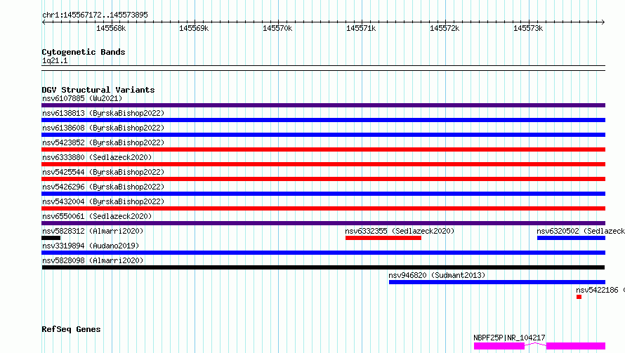Viewport: 625px width, 353px height.
Task: Open the nsv5828312 (Almarri2020) label
Action: tap(93, 231)
